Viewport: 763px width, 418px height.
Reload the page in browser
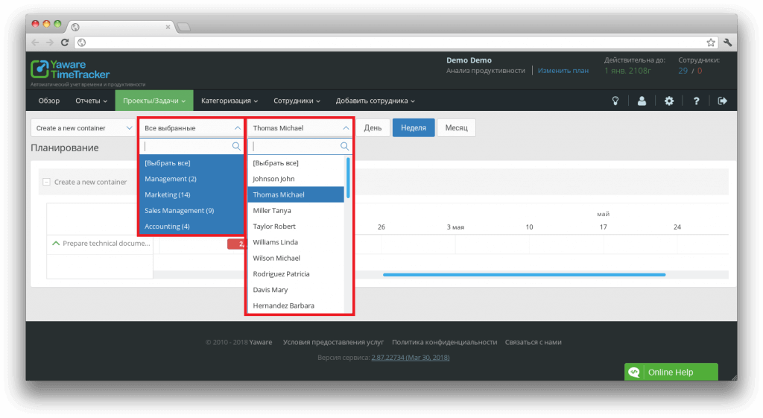[65, 42]
